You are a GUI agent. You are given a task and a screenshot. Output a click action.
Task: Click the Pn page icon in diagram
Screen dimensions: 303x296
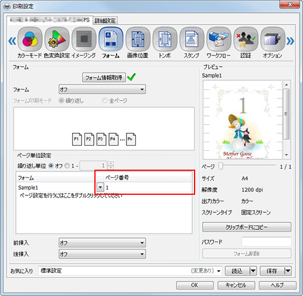coord(131,139)
